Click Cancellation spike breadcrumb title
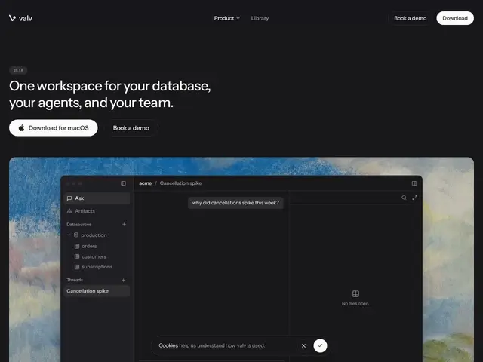This screenshot has height=362, width=483. point(180,183)
